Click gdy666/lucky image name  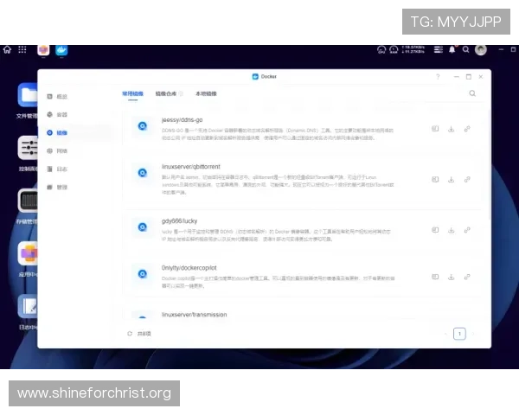[x=179, y=220]
